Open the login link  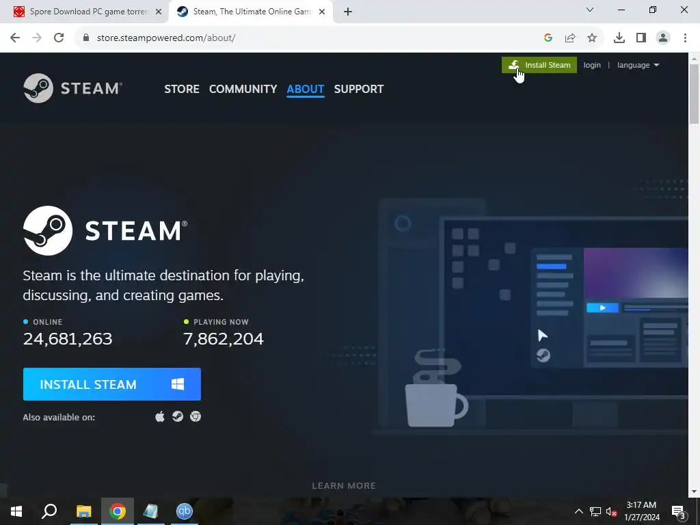point(592,65)
